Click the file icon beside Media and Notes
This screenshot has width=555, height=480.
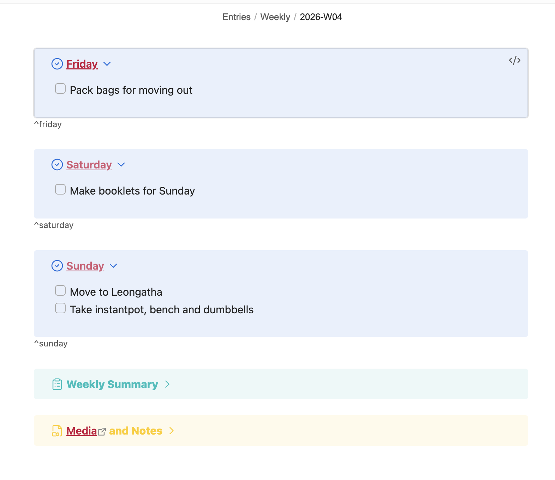pos(57,431)
